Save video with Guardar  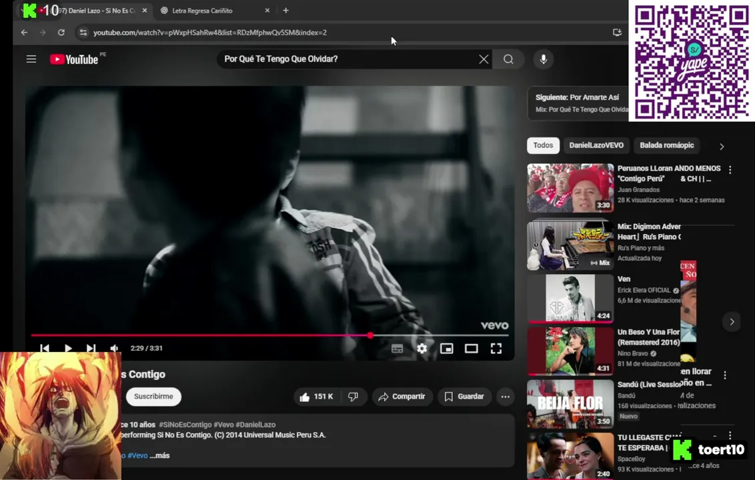pos(464,397)
